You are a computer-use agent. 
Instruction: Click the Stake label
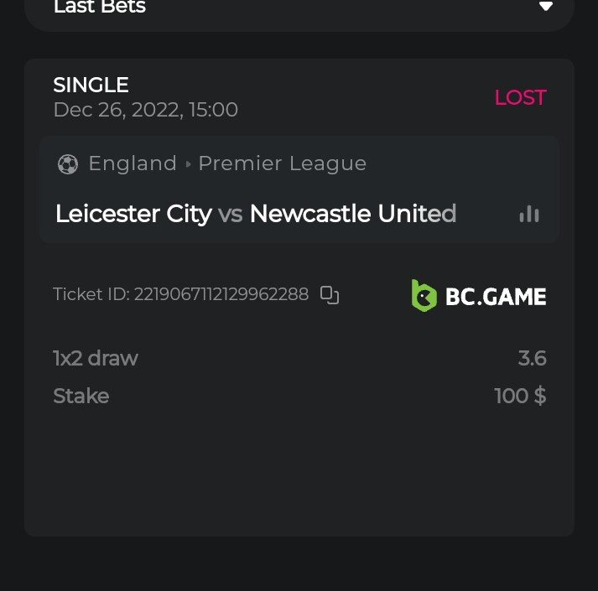[81, 396]
